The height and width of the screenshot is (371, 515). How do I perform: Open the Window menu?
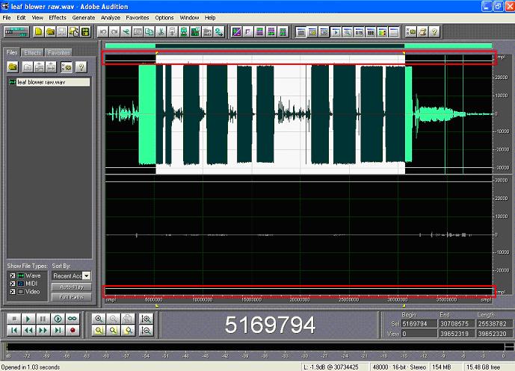click(x=189, y=18)
